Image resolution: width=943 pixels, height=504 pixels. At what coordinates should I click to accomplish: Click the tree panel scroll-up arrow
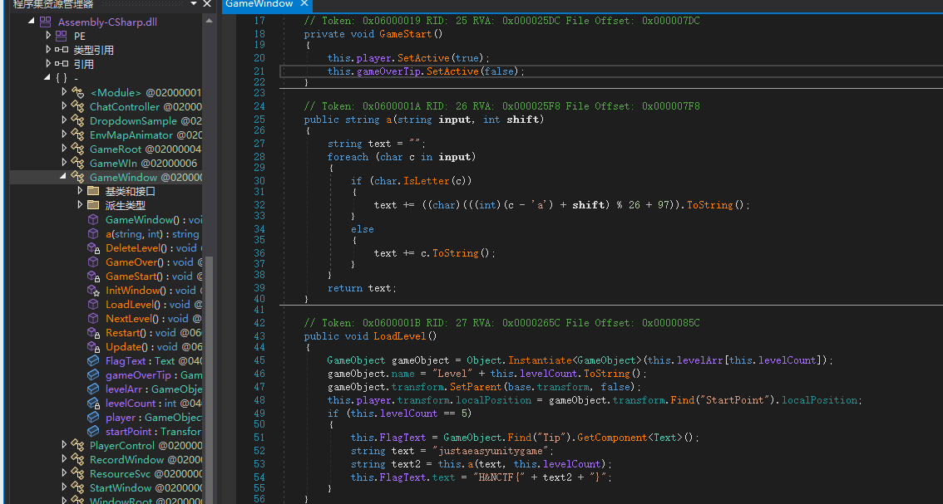click(210, 21)
